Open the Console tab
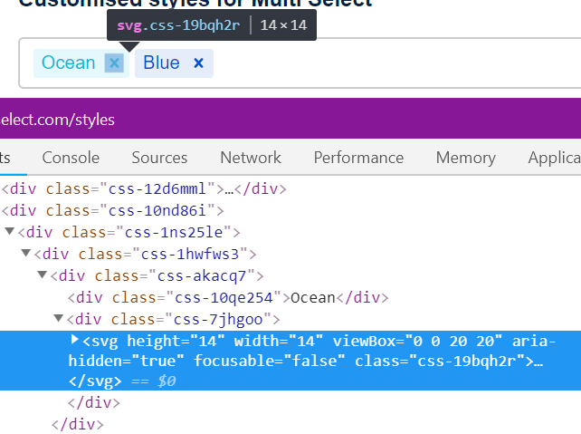The width and height of the screenshot is (581, 434). coord(71,158)
